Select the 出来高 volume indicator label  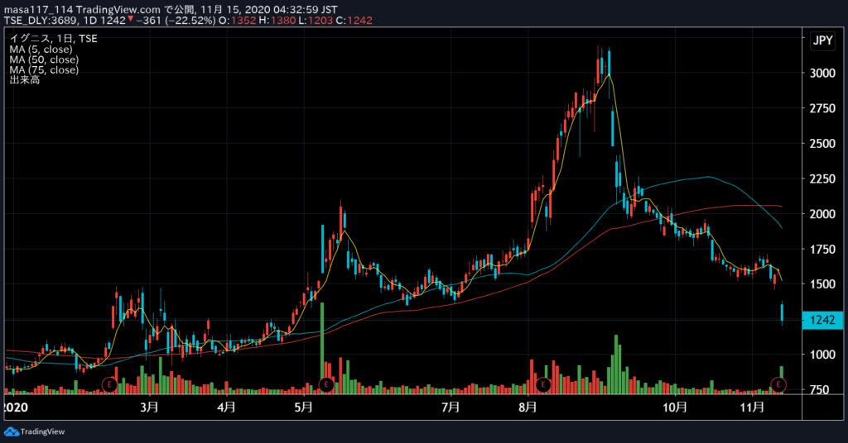(24, 80)
